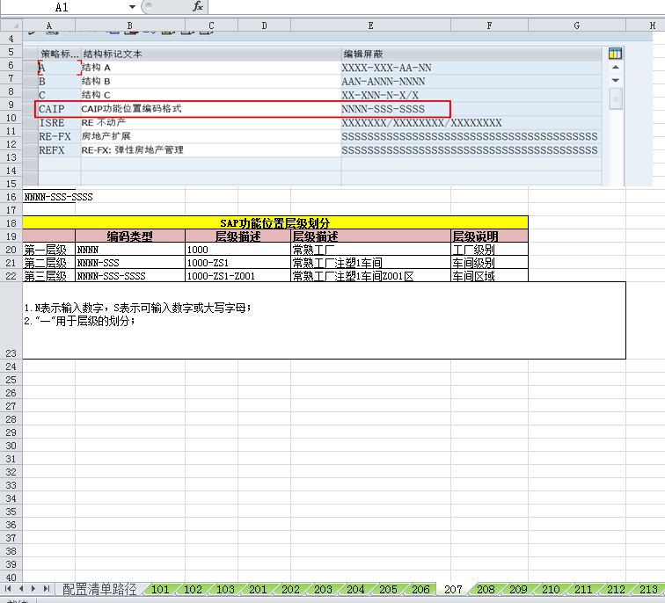Select column C header
Viewport: 665px width, 603px height.
click(211, 25)
